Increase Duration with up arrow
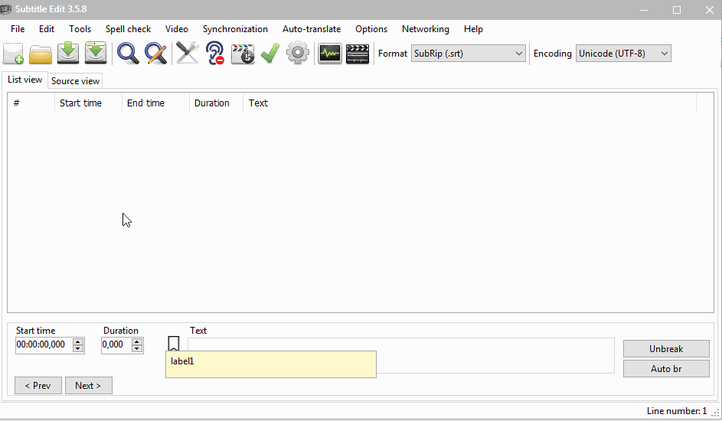Screen dimensions: 722x421 (x=137, y=341)
